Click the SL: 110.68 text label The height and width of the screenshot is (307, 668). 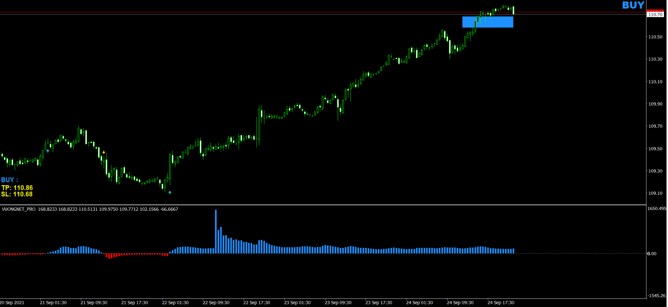pyautogui.click(x=17, y=194)
